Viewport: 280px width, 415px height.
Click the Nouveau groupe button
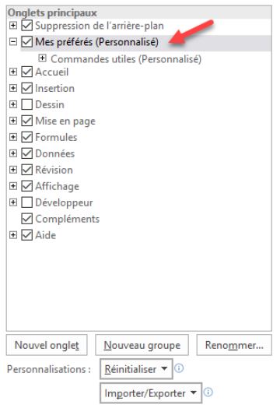point(142,345)
